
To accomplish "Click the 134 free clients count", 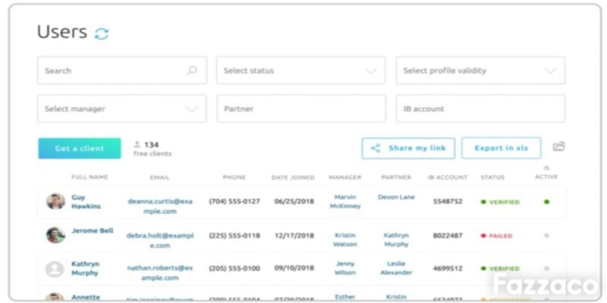I will tap(151, 145).
